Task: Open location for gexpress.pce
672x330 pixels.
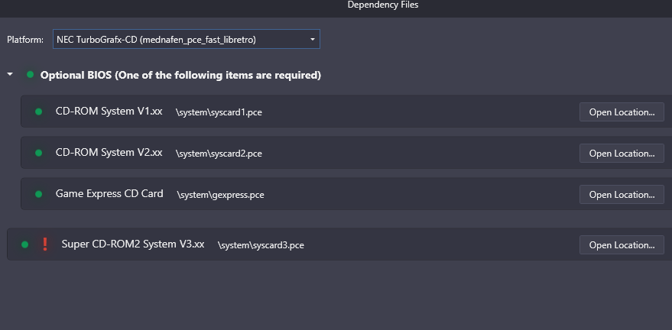Action: click(622, 194)
